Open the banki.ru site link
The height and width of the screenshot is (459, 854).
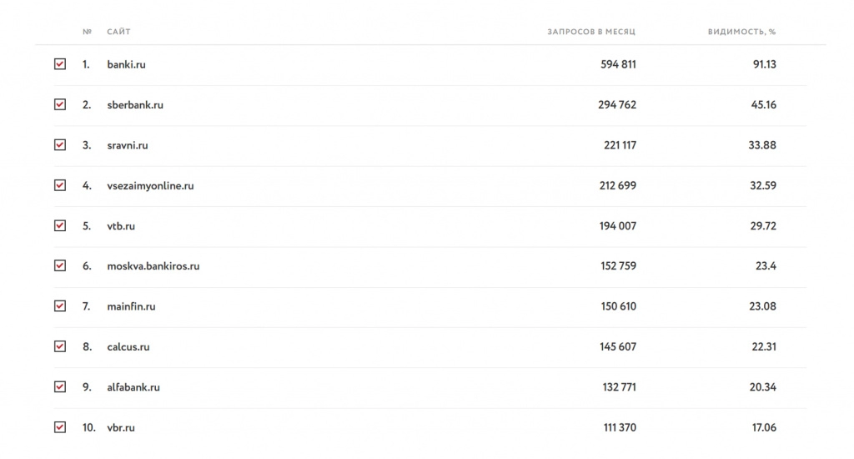(x=127, y=64)
